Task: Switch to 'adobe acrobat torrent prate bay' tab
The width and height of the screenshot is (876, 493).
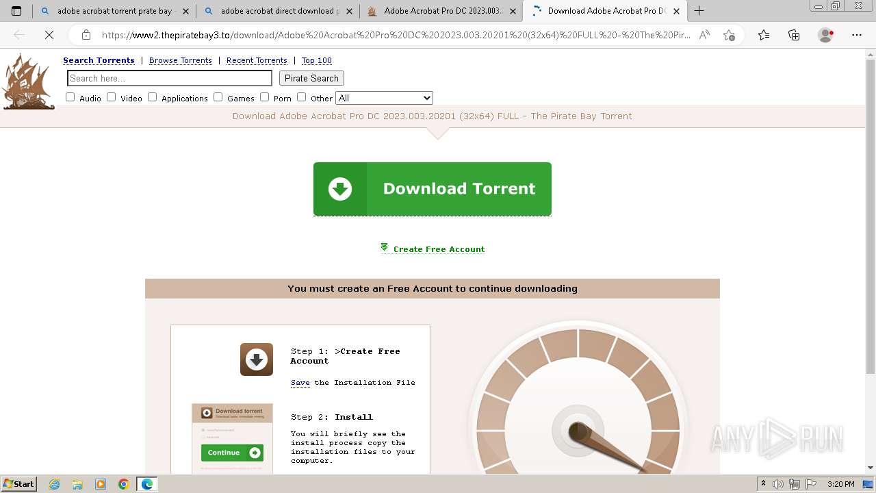Action: 114,11
